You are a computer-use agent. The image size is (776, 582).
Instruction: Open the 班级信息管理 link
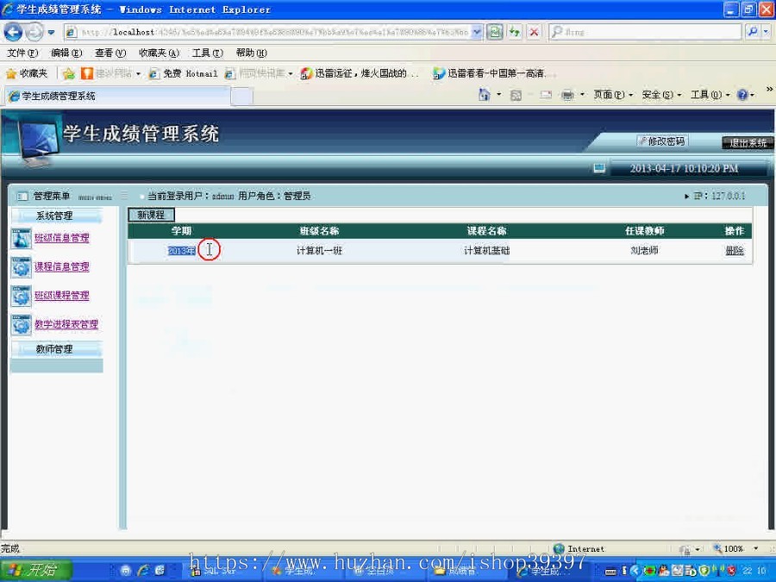pyautogui.click(x=62, y=238)
